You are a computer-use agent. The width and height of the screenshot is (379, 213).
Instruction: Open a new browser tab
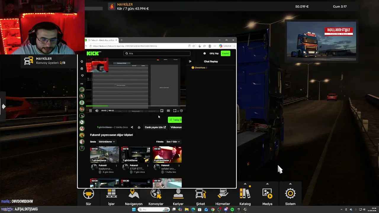click(x=121, y=40)
